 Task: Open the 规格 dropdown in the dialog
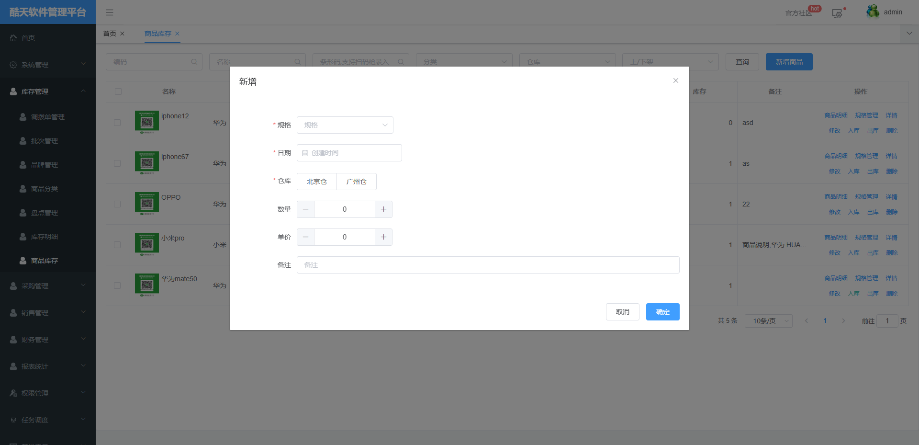coord(345,125)
